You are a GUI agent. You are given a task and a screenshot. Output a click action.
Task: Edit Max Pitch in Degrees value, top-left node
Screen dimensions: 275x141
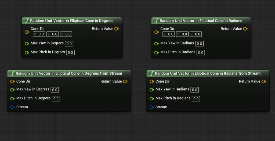click(x=71, y=53)
